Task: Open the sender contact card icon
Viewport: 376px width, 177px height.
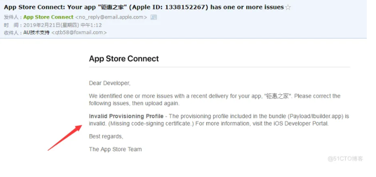Action: (154, 17)
